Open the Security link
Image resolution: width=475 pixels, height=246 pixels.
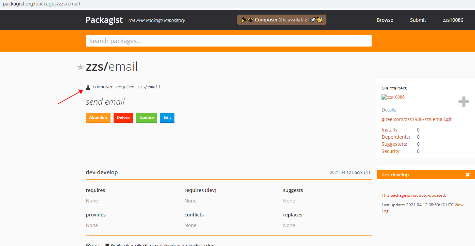[x=391, y=151]
